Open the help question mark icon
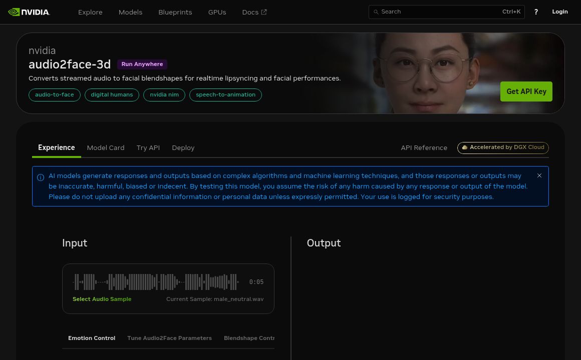The image size is (581, 360). [536, 12]
